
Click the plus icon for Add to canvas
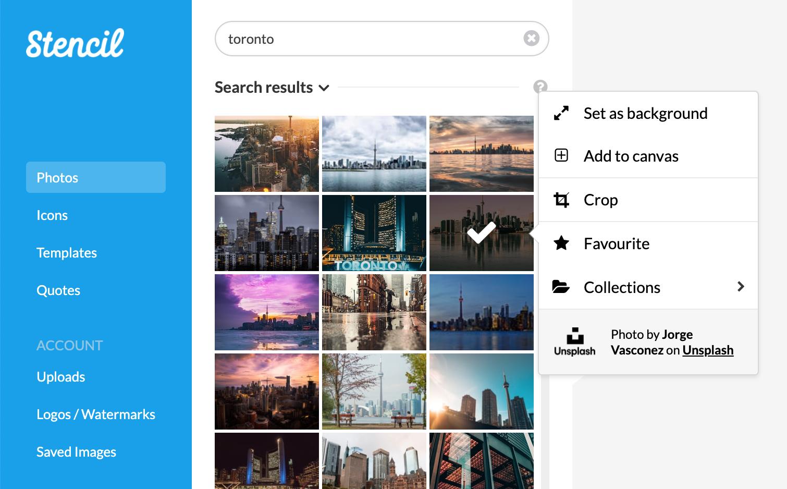click(561, 155)
